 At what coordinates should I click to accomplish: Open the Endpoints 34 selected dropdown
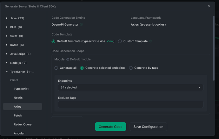tap(130, 87)
